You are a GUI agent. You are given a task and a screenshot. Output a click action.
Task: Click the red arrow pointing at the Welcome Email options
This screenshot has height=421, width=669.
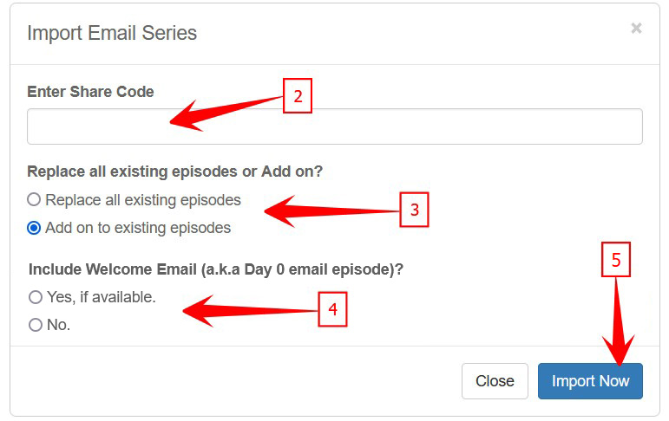pyautogui.click(x=247, y=310)
